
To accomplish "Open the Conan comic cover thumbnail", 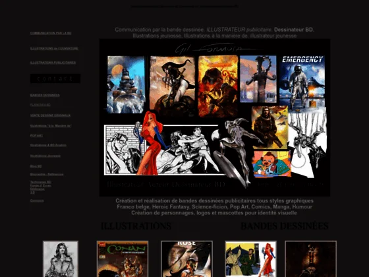I will click(123, 259).
